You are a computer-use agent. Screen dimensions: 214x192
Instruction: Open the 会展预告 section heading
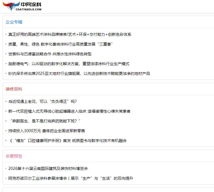click(x=14, y=156)
